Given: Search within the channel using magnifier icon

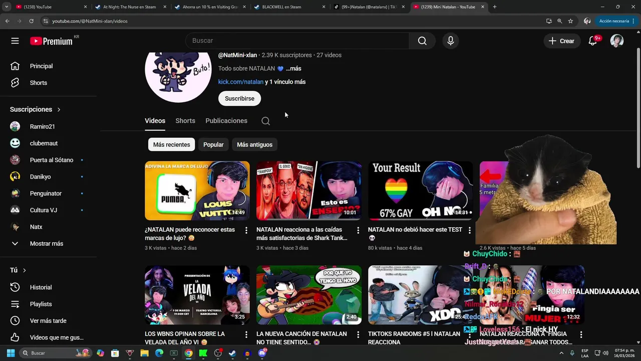Looking at the screenshot, I should pyautogui.click(x=266, y=121).
